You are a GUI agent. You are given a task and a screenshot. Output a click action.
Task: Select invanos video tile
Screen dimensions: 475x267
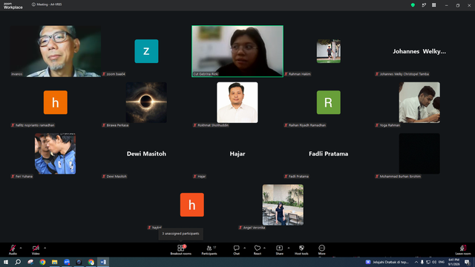56,51
